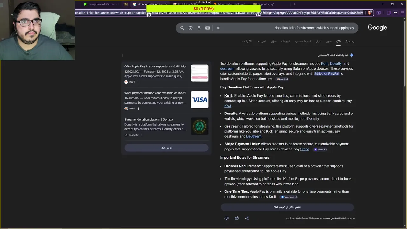Image resolution: width=407 pixels, height=229 pixels.
Task: Click the Google logo
Action: point(377,28)
